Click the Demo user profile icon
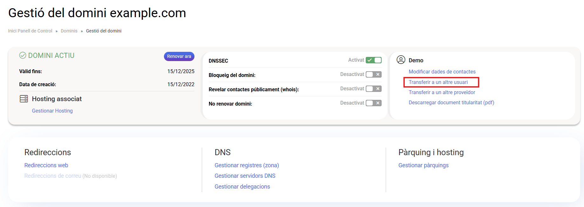The width and height of the screenshot is (584, 207). (x=401, y=60)
